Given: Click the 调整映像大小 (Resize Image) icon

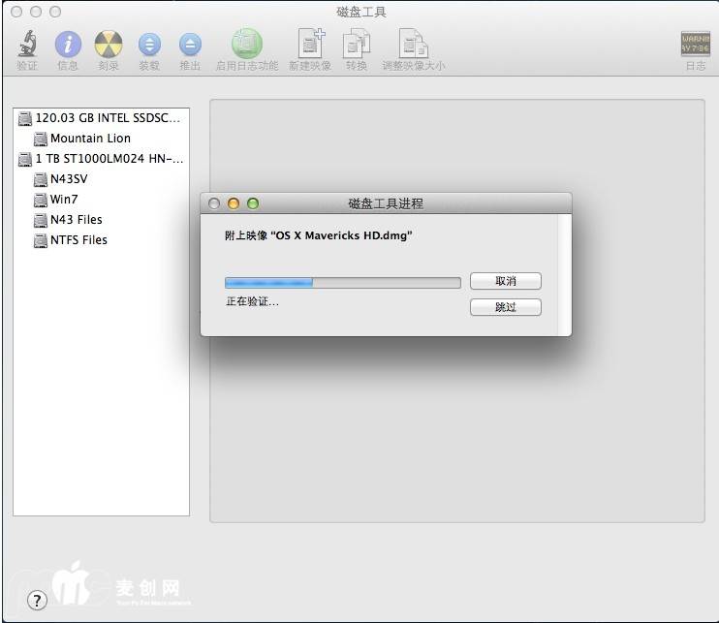Looking at the screenshot, I should [x=414, y=45].
